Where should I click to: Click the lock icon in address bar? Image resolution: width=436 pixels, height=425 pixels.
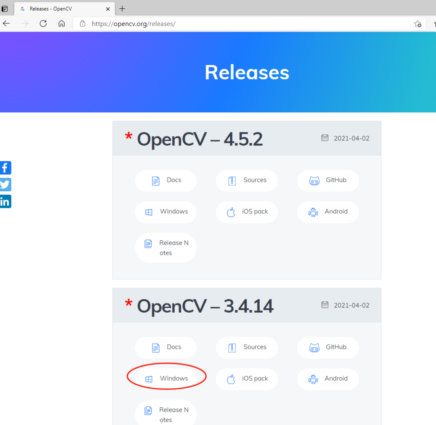pyautogui.click(x=83, y=24)
